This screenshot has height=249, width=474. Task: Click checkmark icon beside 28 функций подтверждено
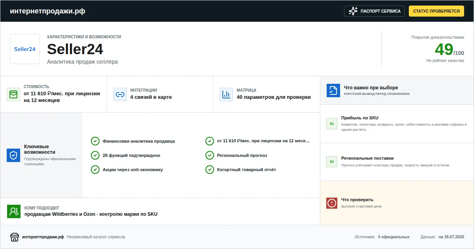click(95, 155)
